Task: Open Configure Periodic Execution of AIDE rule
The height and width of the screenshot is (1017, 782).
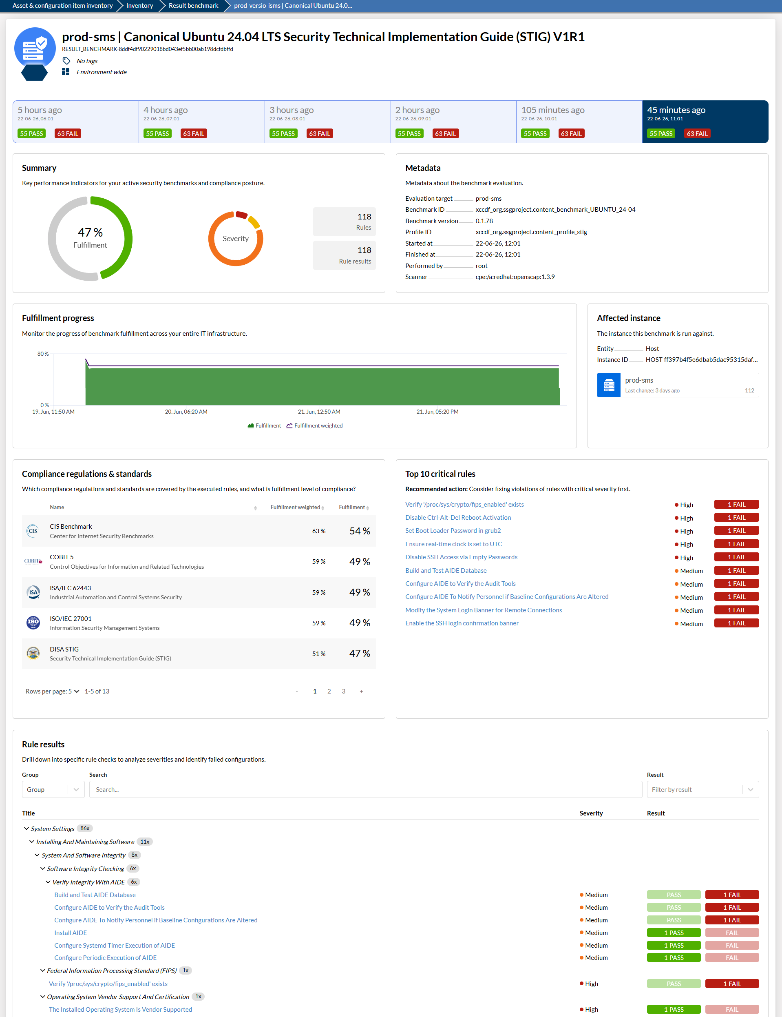Action: pos(105,957)
